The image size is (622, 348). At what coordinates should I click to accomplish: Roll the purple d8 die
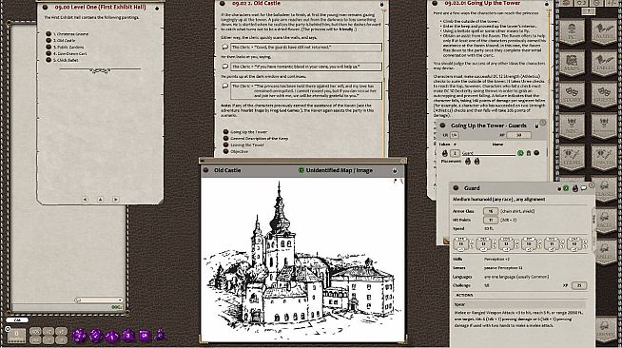(x=127, y=336)
